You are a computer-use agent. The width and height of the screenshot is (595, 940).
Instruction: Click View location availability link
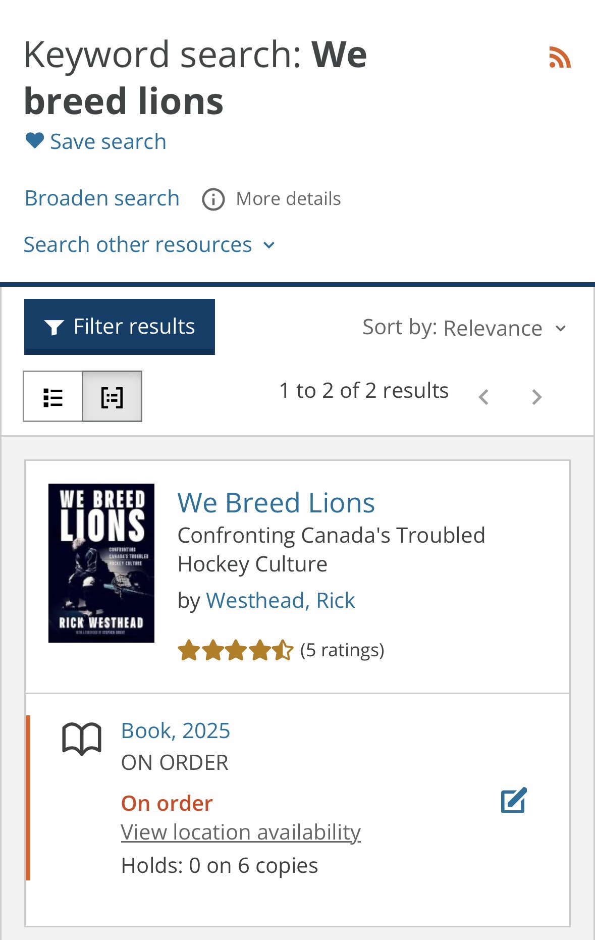(x=241, y=832)
